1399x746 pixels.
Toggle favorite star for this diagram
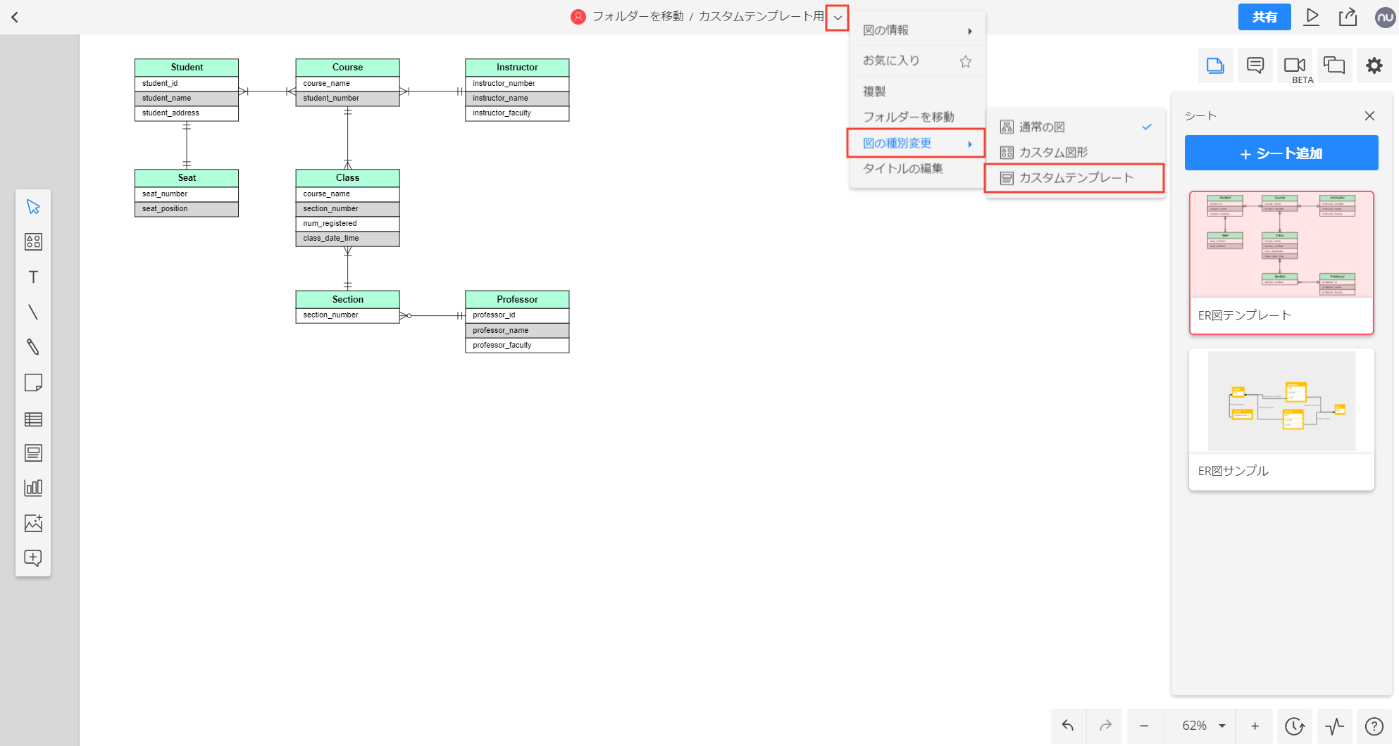pyautogui.click(x=965, y=61)
